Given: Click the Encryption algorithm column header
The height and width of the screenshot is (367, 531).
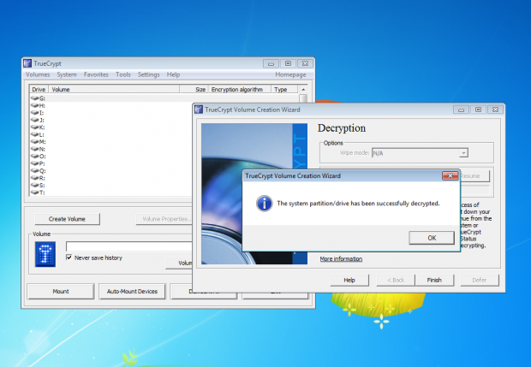Looking at the screenshot, I should point(240,89).
